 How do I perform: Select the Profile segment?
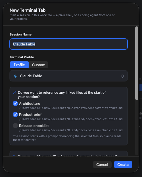click(x=19, y=65)
